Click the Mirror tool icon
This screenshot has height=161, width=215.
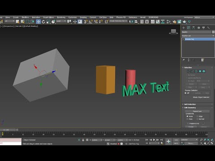131,22
